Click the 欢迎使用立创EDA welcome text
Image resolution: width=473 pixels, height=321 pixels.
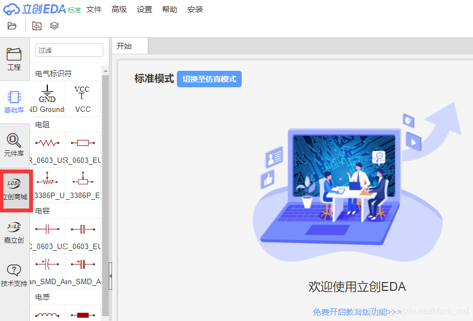pyautogui.click(x=357, y=286)
